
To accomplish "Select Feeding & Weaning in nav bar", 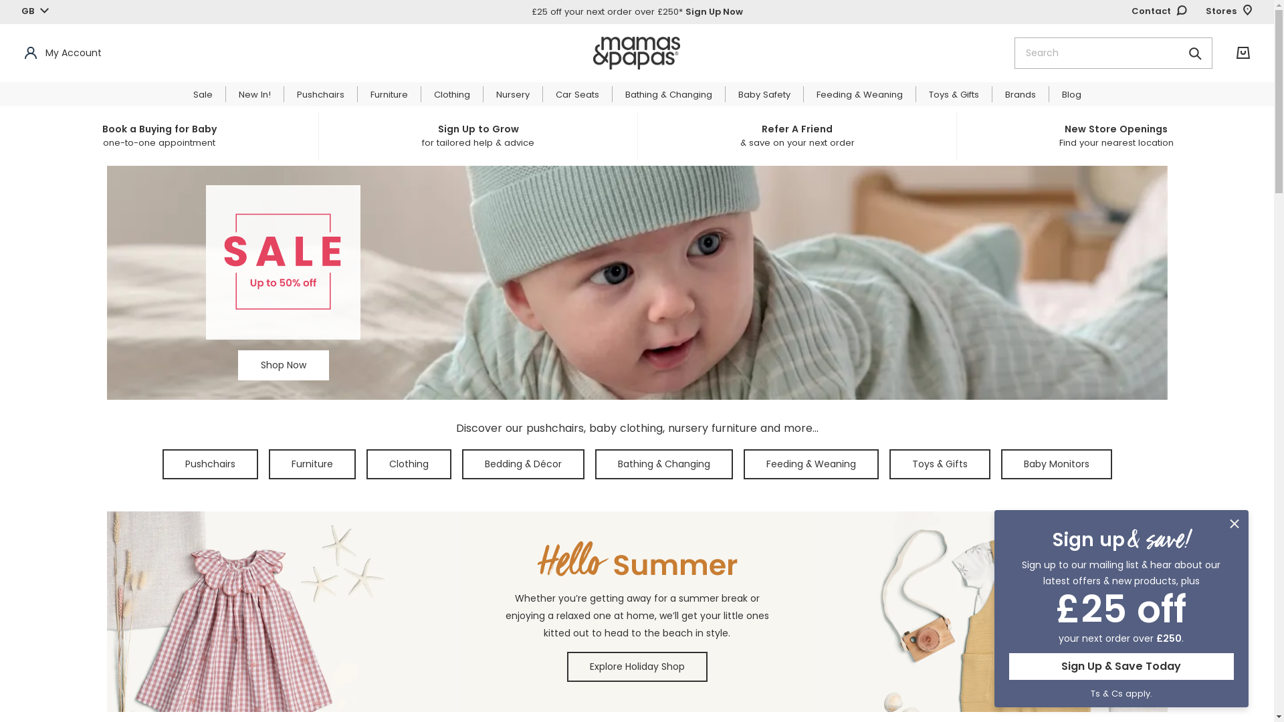I will pyautogui.click(x=859, y=95).
